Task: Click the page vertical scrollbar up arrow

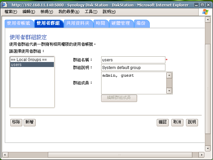Action: point(208,20)
